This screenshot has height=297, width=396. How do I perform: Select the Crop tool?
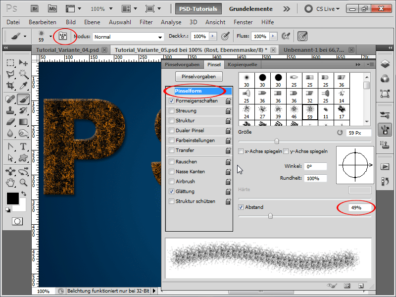10,85
